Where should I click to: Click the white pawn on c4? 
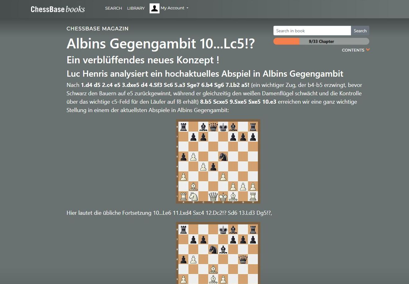click(x=203, y=167)
